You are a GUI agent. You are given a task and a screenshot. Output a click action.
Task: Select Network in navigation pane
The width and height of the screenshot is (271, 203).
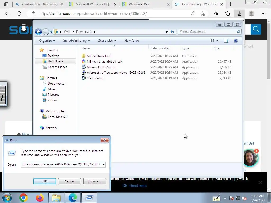[x=51, y=128]
